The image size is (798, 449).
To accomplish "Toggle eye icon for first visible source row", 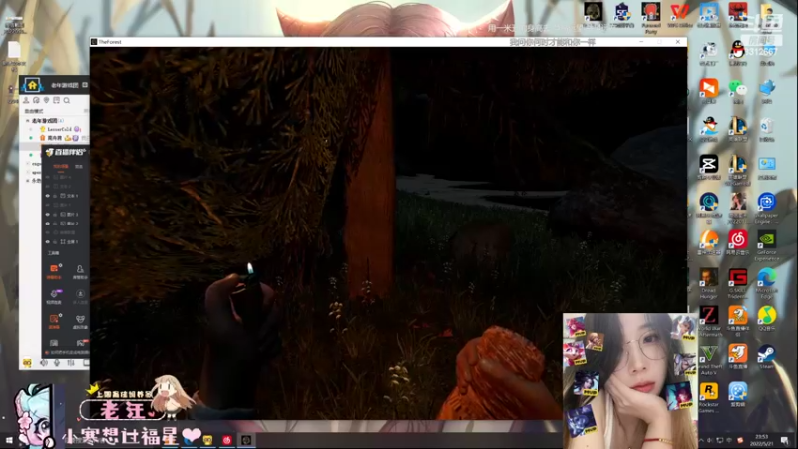I will click(48, 196).
